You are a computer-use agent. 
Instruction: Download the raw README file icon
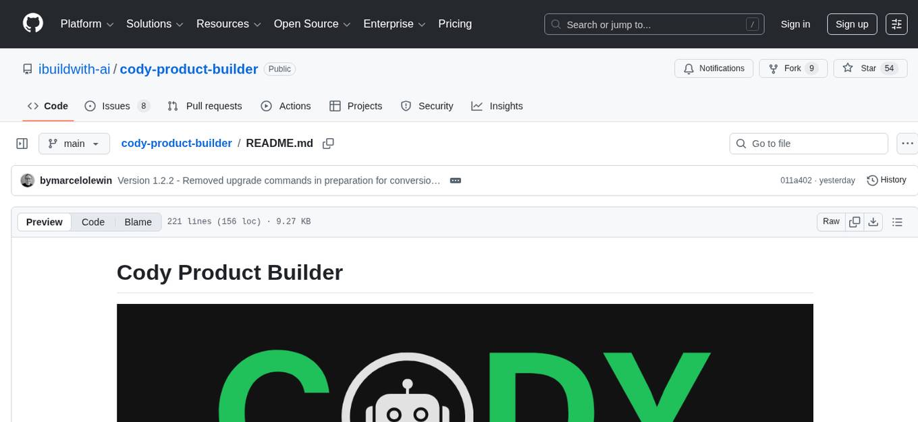click(873, 221)
